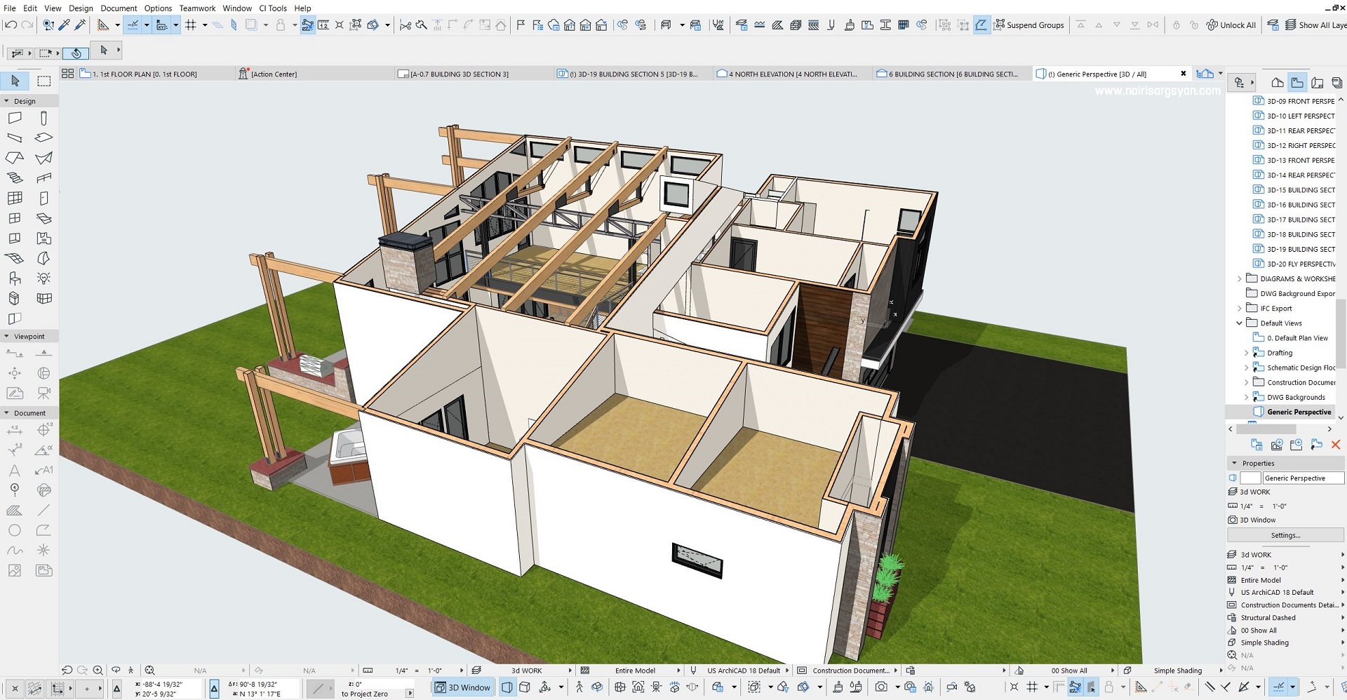Select Generic Perspective in view tree

1292,412
